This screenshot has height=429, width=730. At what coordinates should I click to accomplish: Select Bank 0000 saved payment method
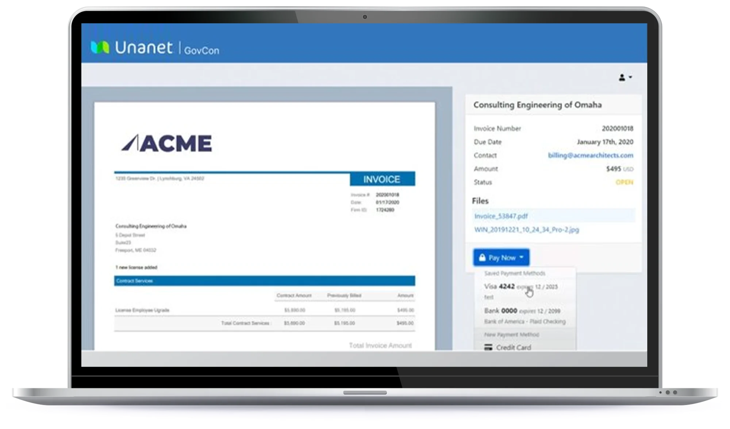pyautogui.click(x=525, y=316)
